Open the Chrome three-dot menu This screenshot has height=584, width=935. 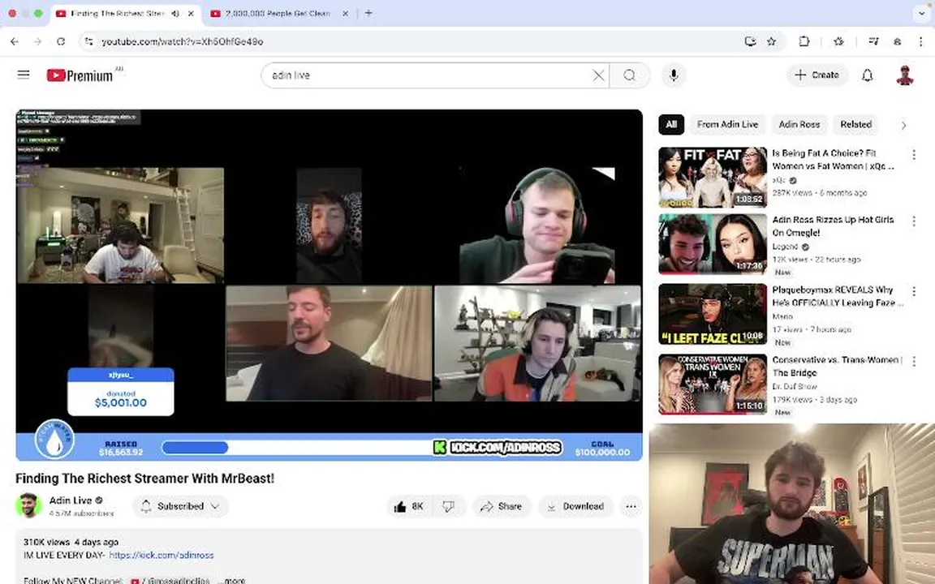920,41
